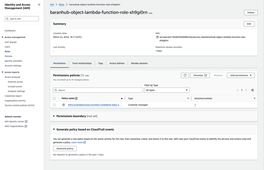
Task: Switch to the Permissions tab
Action: click(x=60, y=63)
